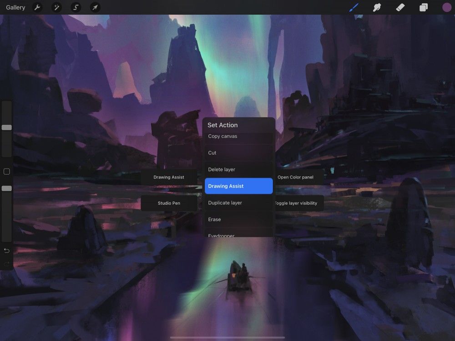
Task: Open the color panel from the top bar
Action: click(446, 7)
